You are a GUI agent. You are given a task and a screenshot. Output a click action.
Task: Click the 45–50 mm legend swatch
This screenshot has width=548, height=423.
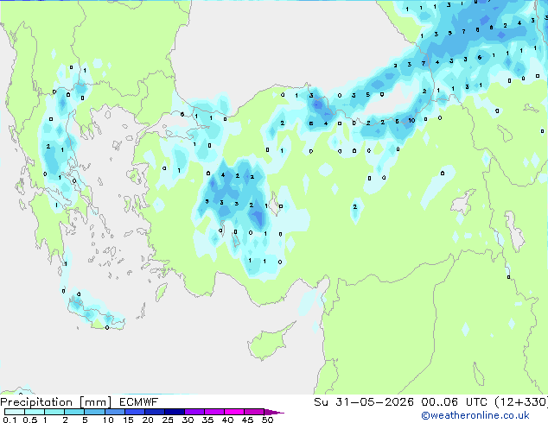pyautogui.click(x=254, y=412)
